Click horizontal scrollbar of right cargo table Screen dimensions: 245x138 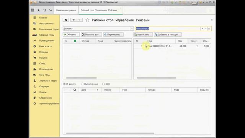tap(157, 78)
